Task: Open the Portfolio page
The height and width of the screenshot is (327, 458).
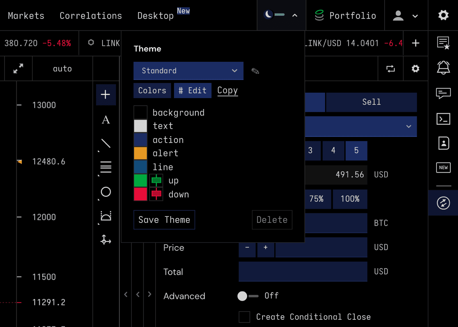Action: (345, 15)
